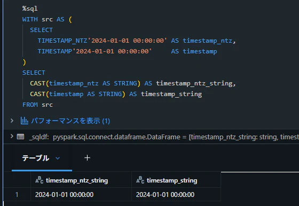Expand the パフォーマンスを表示 section chevron
The height and width of the screenshot is (206, 299).
tap(12, 121)
